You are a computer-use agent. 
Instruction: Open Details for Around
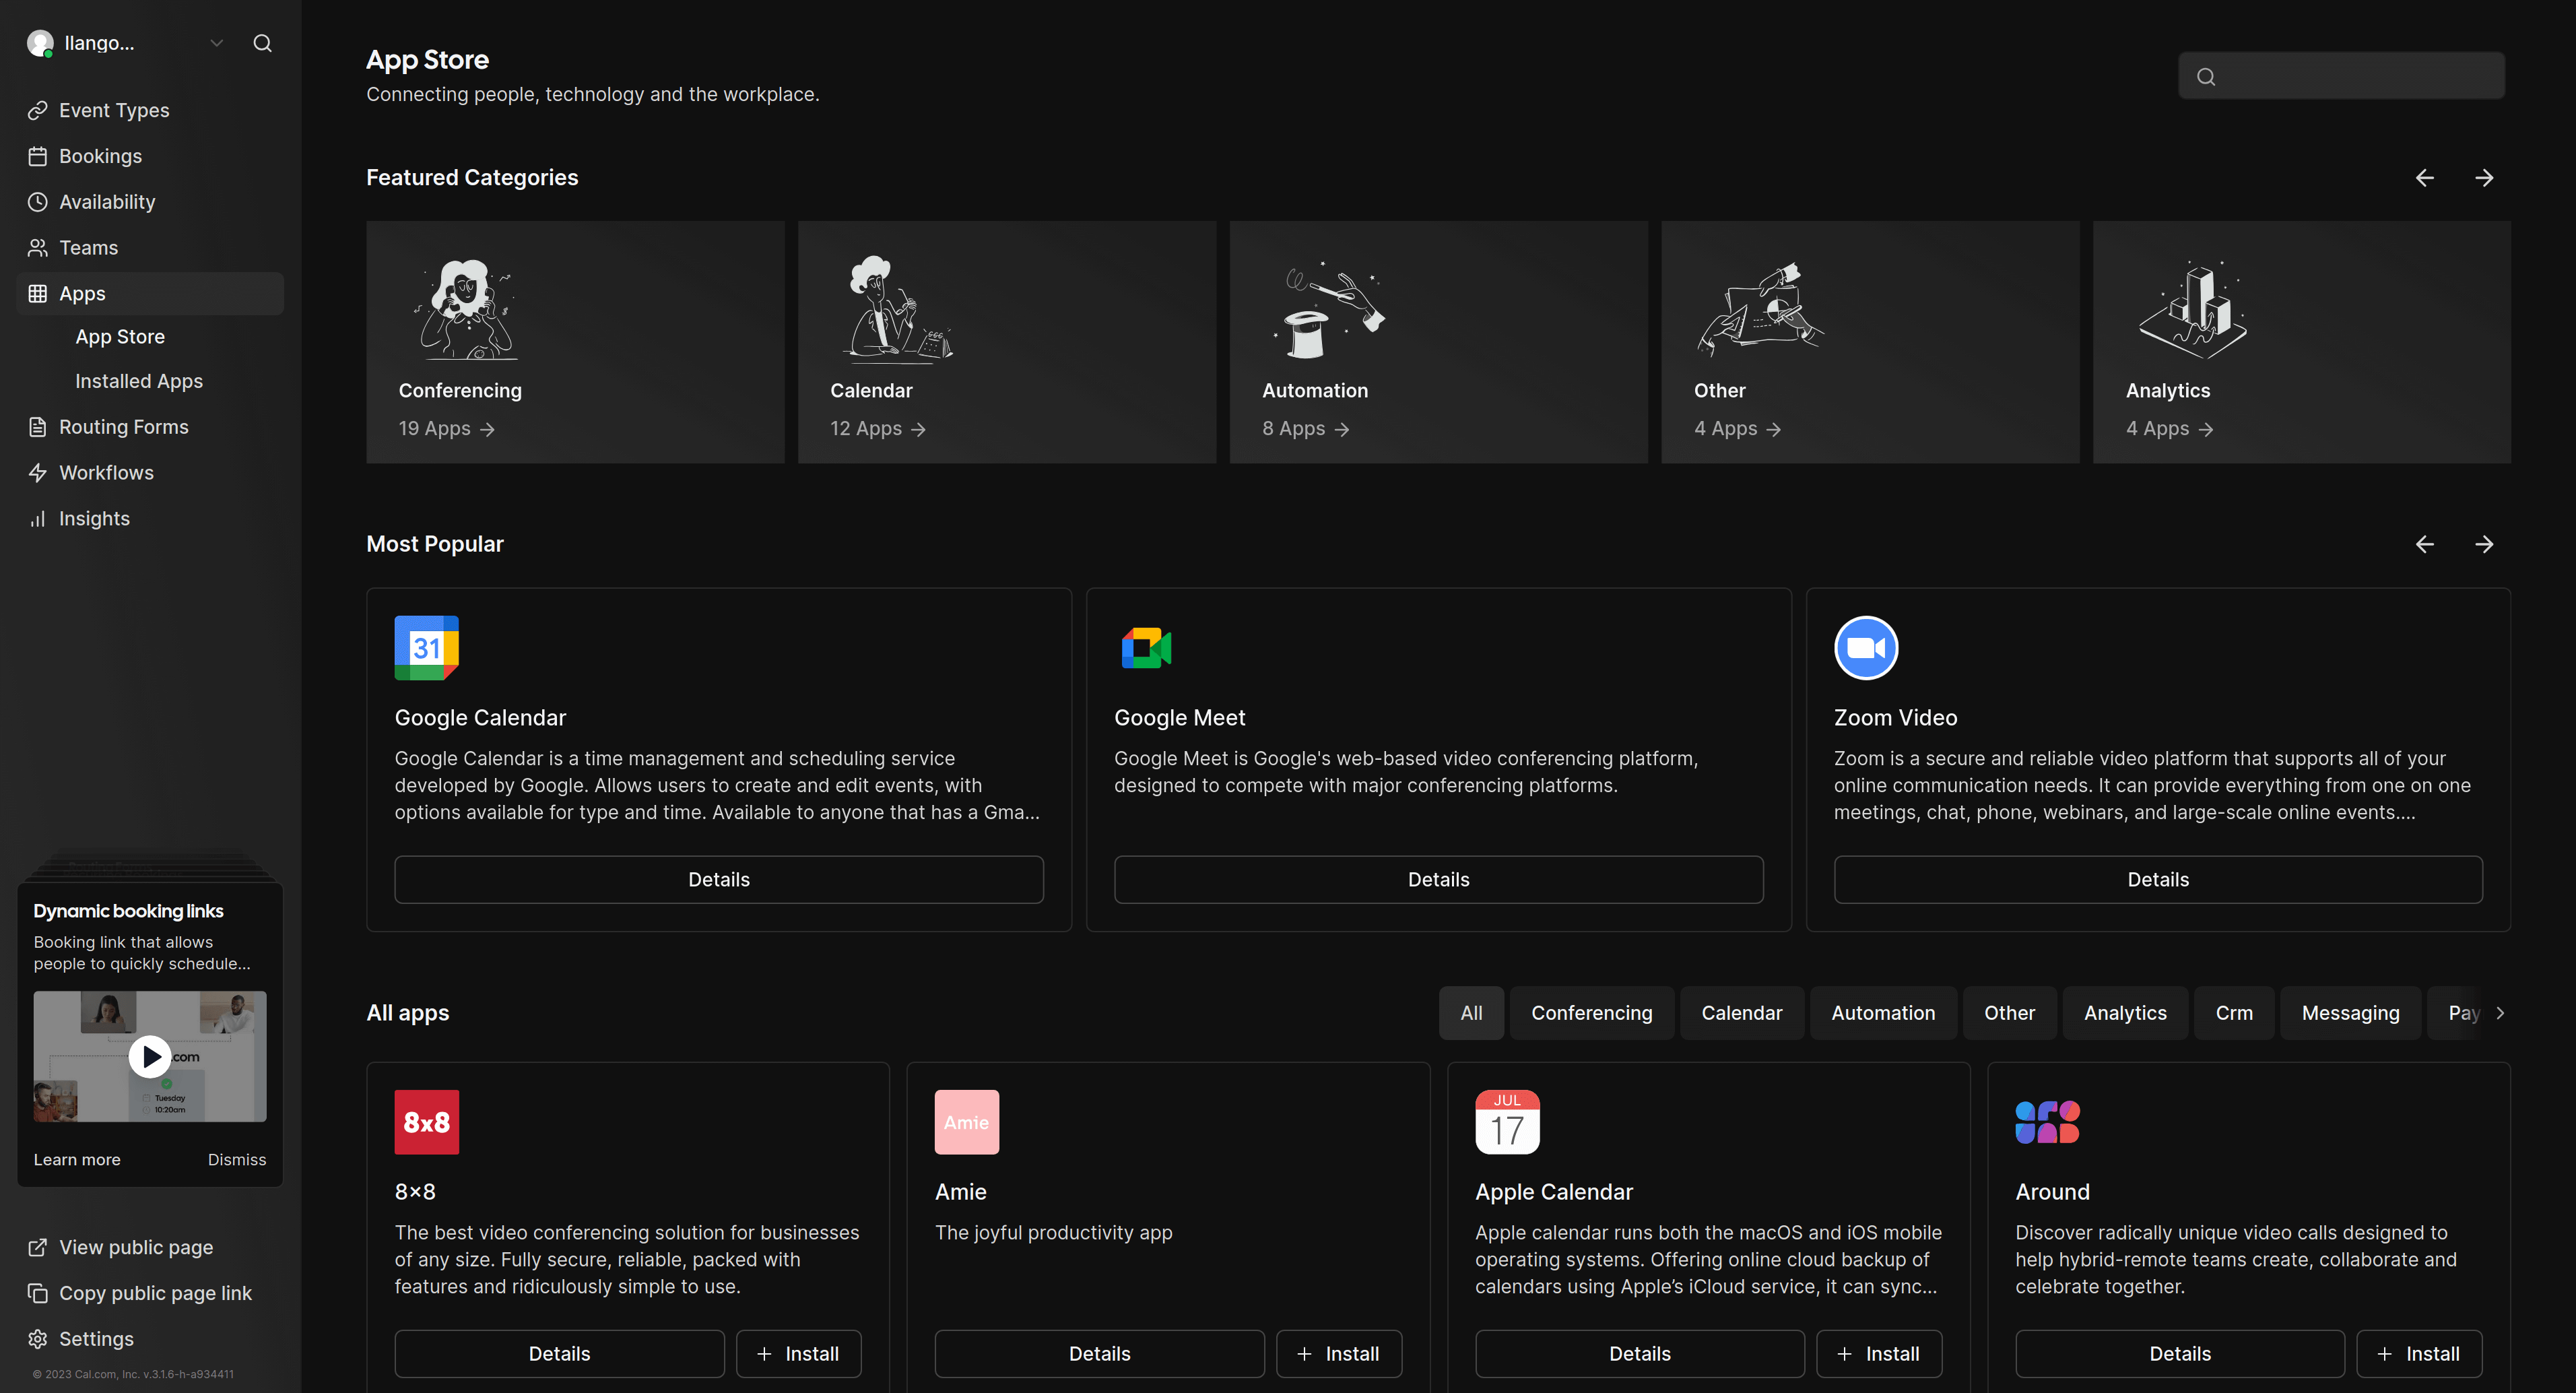click(2180, 1354)
